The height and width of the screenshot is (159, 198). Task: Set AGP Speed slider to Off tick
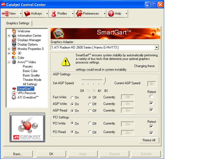pyautogui.click(x=83, y=84)
